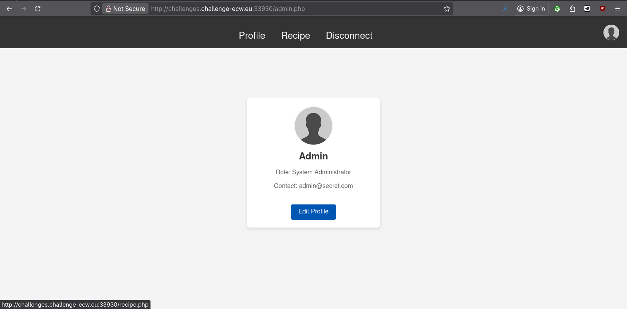Click the 'Contact: admin@secret.com' text
This screenshot has width=627, height=309.
click(313, 186)
